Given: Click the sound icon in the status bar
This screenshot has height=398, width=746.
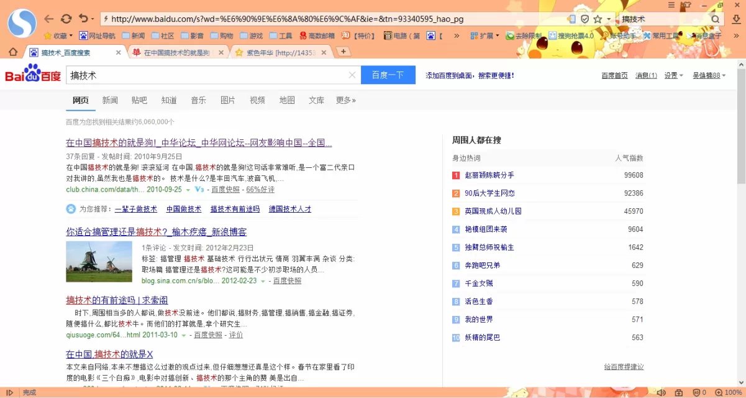Looking at the screenshot, I should 661,392.
